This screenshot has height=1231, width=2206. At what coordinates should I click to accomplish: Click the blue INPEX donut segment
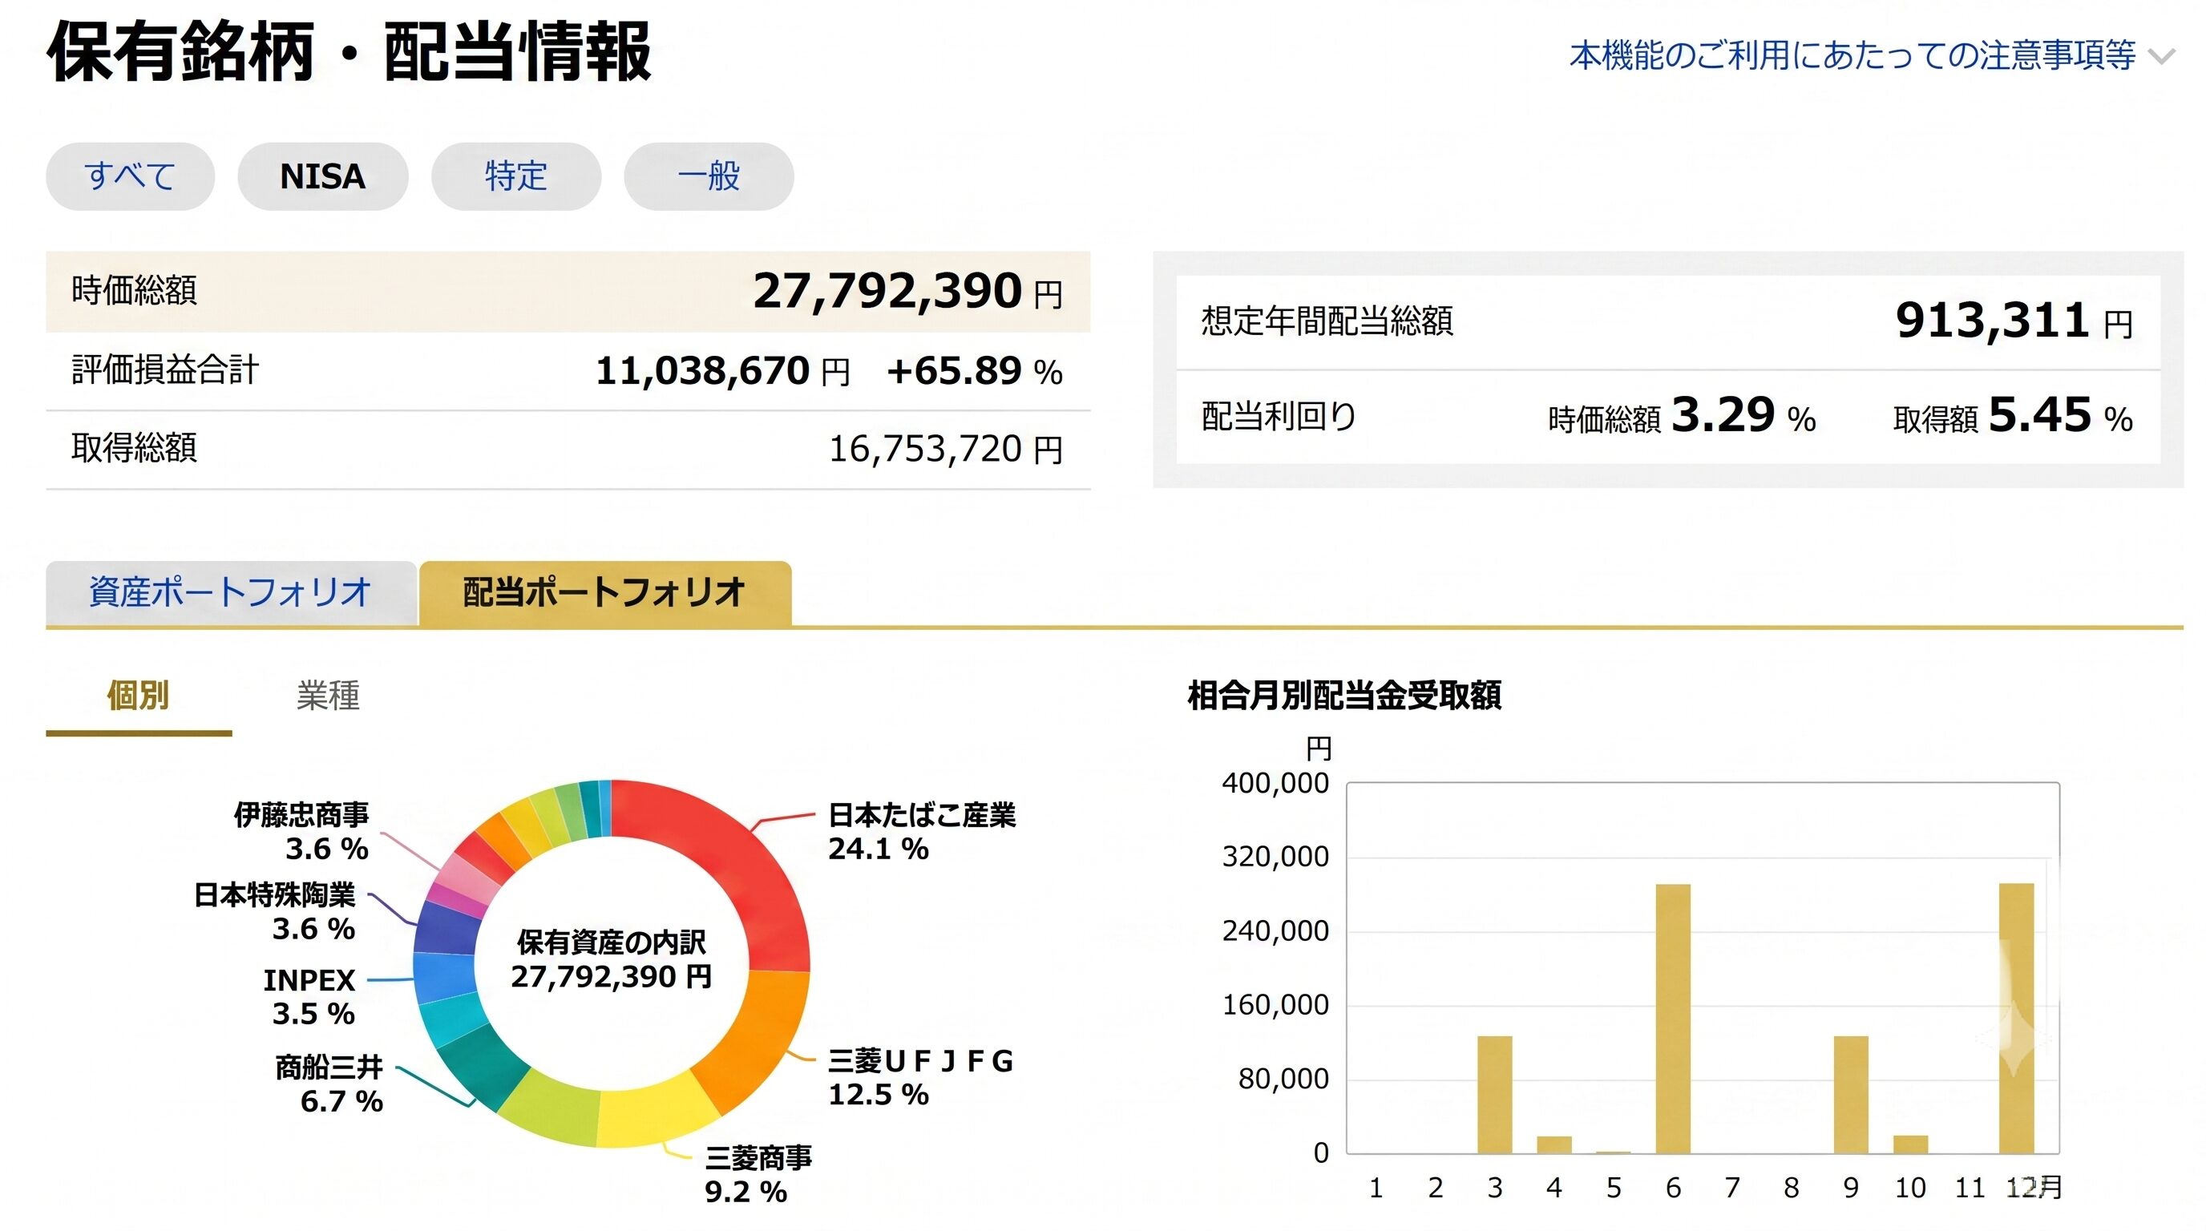pos(444,976)
